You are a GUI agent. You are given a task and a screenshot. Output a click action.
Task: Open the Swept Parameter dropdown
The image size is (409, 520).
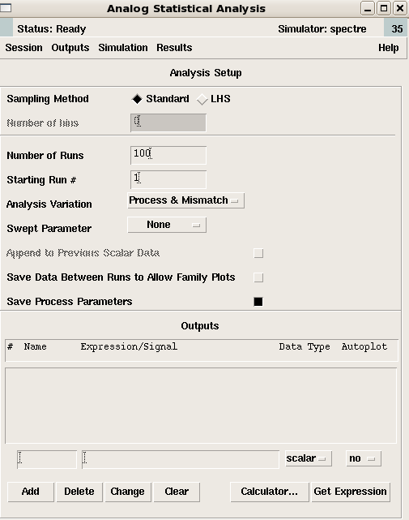point(167,225)
